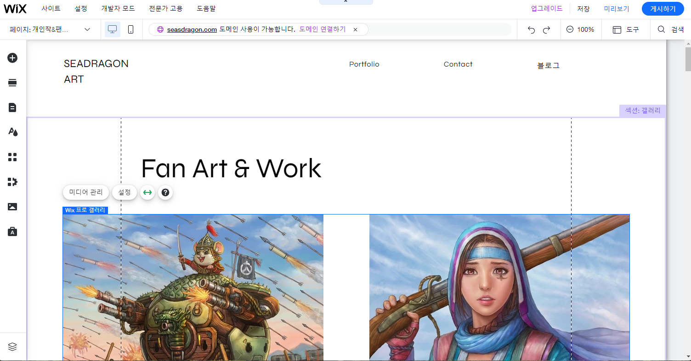Open the Pages & Menu sidebar icon
Viewport: 691px width, 361px height.
[12, 107]
